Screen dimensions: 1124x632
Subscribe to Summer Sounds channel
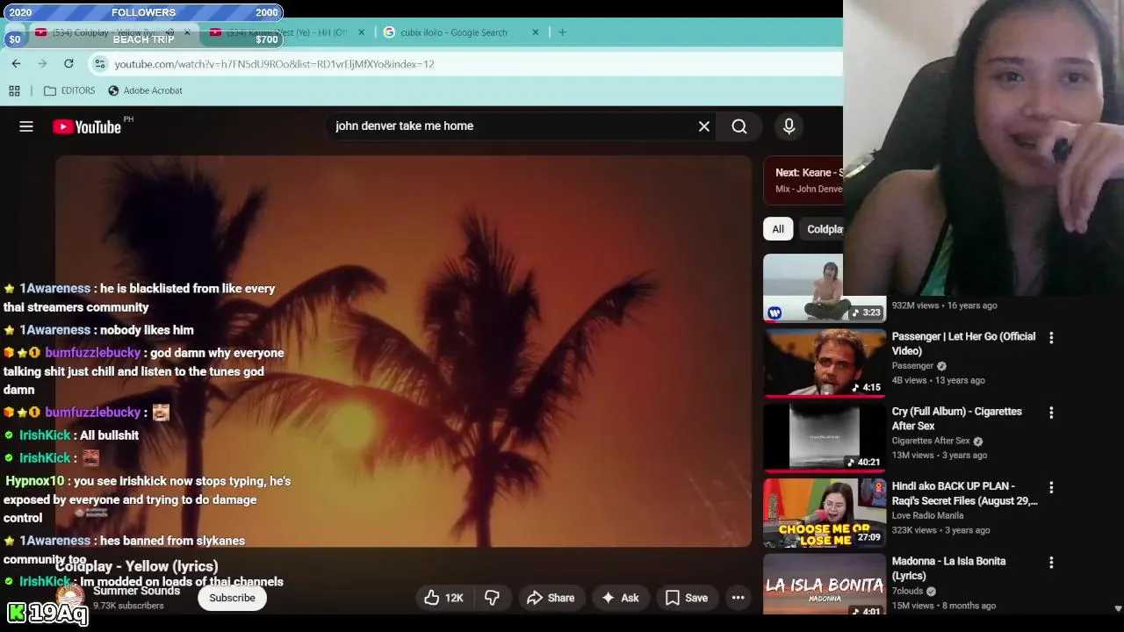coord(232,598)
